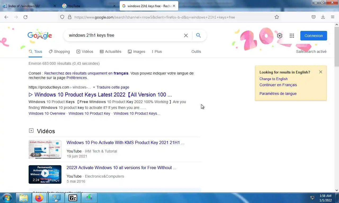Click the Connexion sign-in button
The image size is (339, 203).
tap(314, 36)
